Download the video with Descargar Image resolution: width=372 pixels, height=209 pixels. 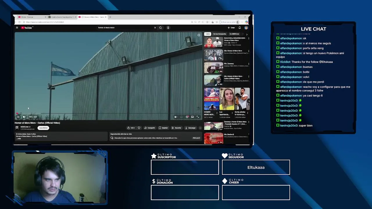coord(190,128)
